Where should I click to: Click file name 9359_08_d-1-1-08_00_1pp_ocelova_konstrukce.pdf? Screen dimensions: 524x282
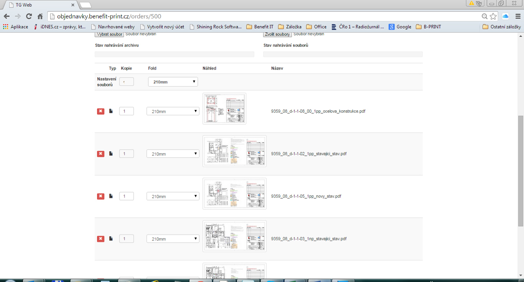coord(318,111)
